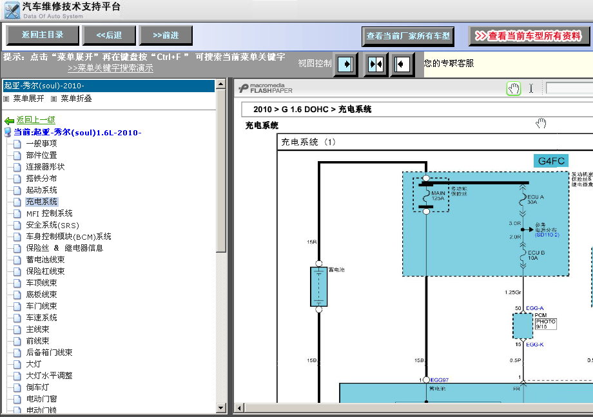Viewport: 593px width, 417px height.
Task: Click page icon next to 倒车灯
Action: click(17, 387)
